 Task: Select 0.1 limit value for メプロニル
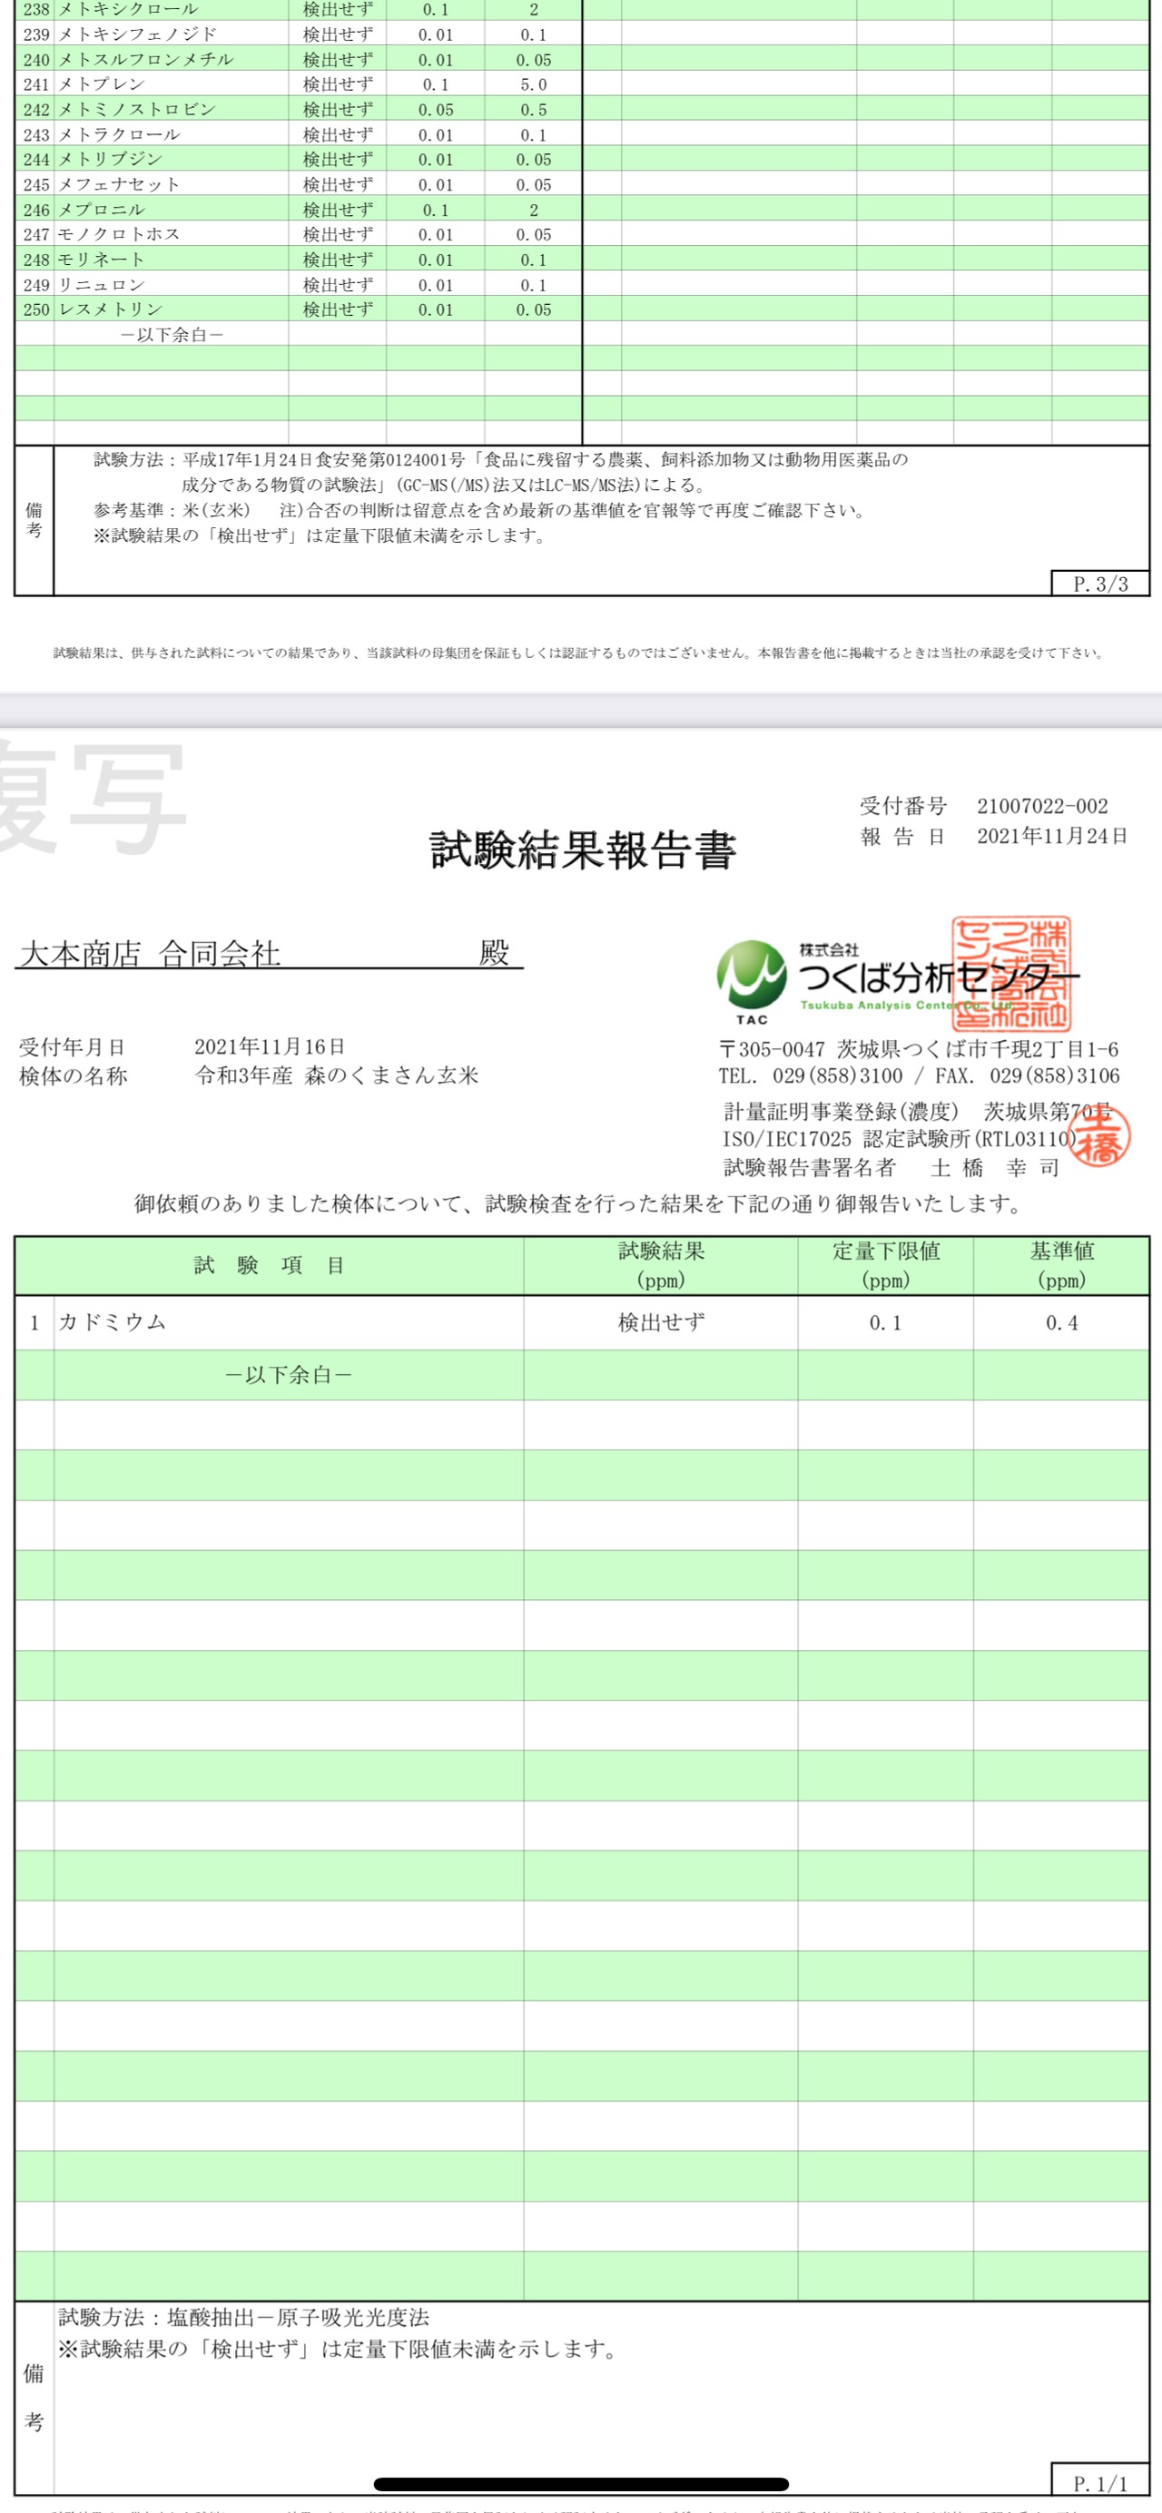coord(435,210)
